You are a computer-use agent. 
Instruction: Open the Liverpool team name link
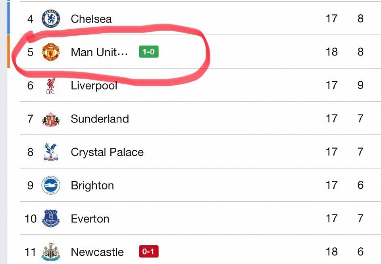point(94,86)
